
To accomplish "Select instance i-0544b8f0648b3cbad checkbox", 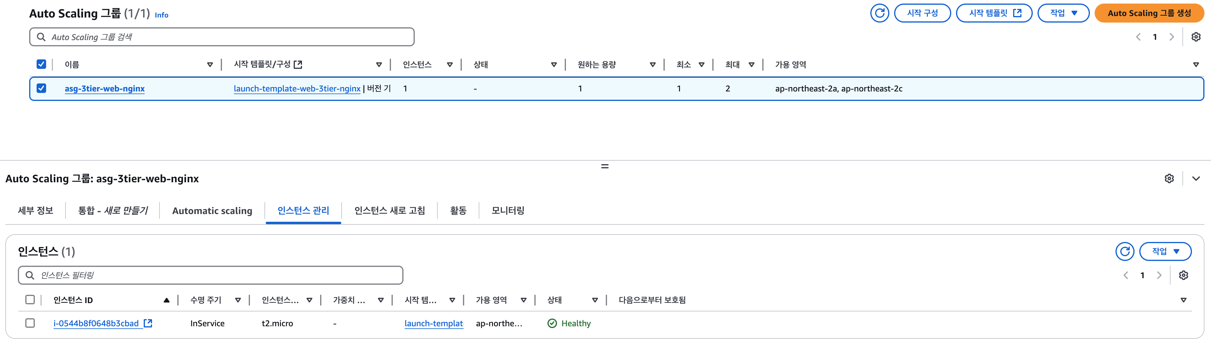I will 30,323.
